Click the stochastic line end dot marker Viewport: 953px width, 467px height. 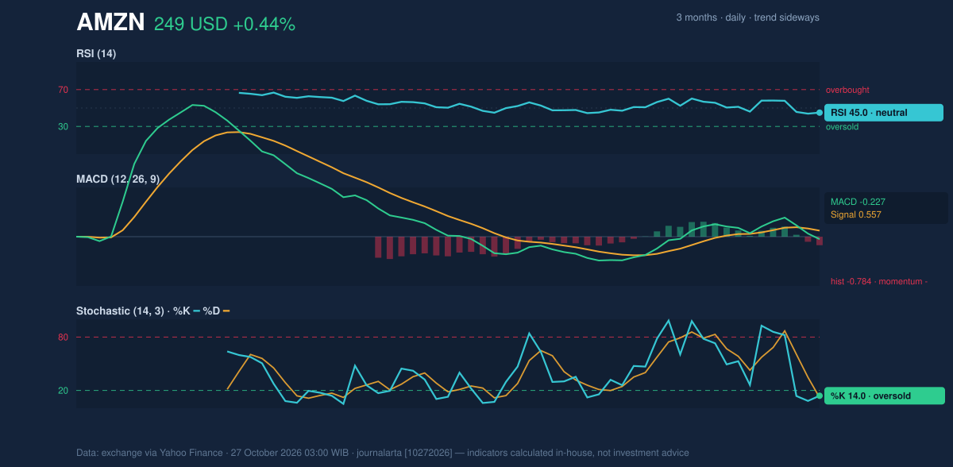pyautogui.click(x=820, y=396)
